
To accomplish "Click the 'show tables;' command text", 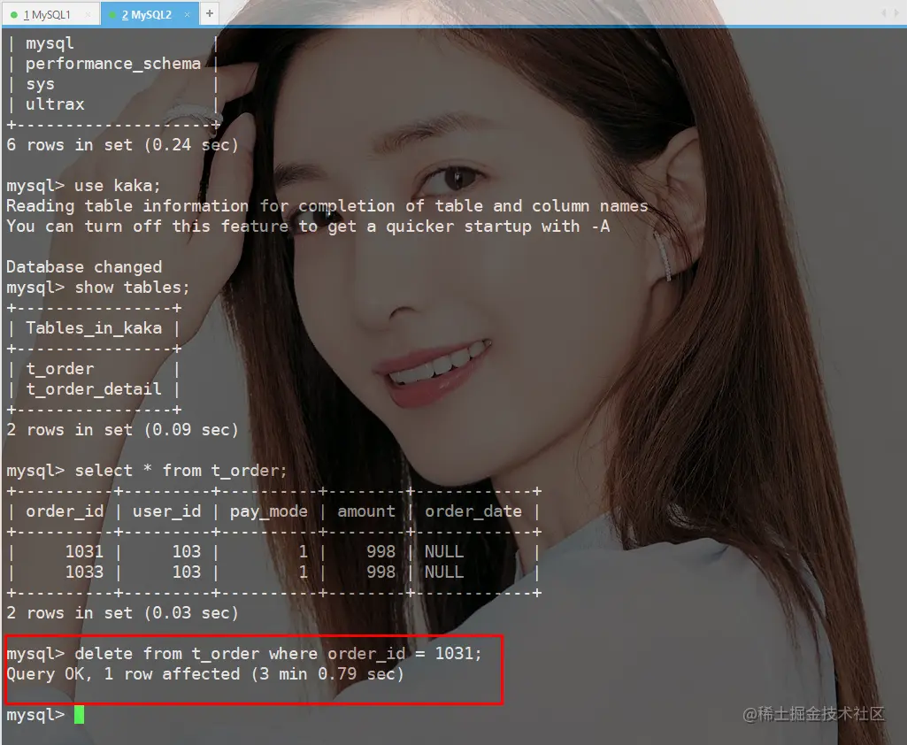I will (132, 288).
